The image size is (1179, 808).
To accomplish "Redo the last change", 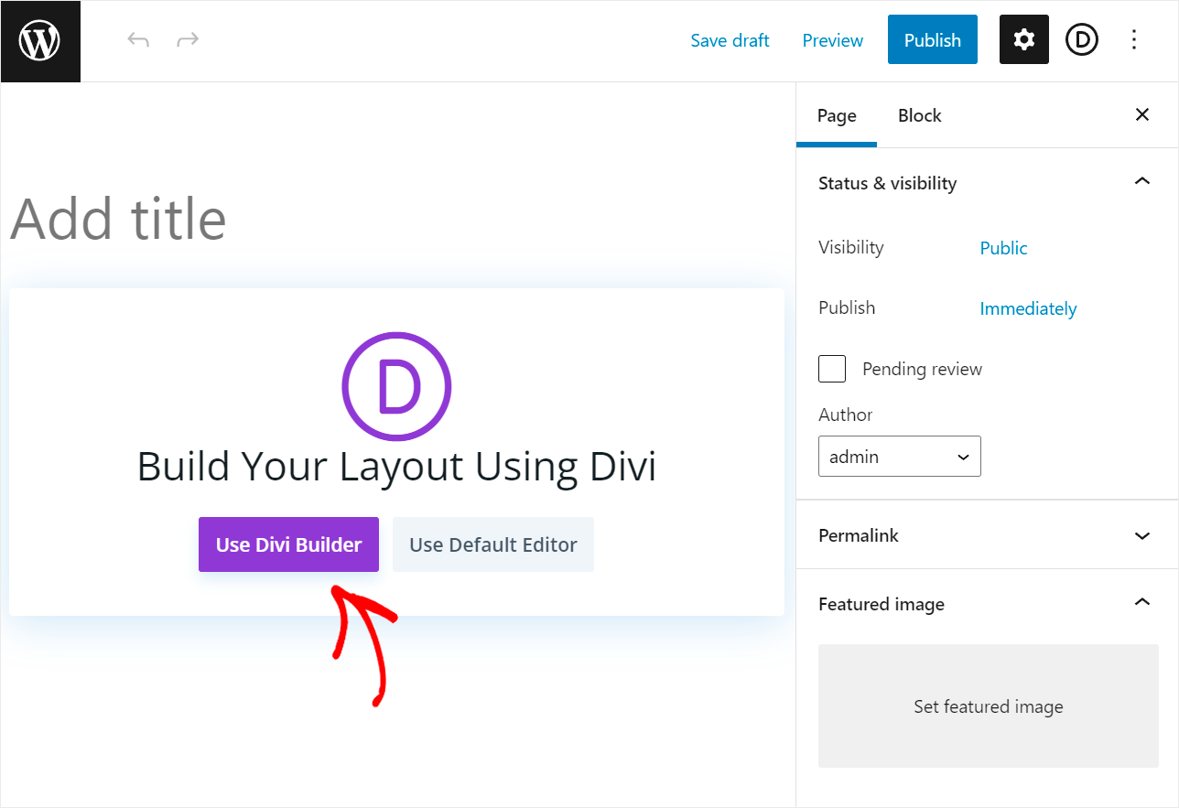I will [188, 40].
